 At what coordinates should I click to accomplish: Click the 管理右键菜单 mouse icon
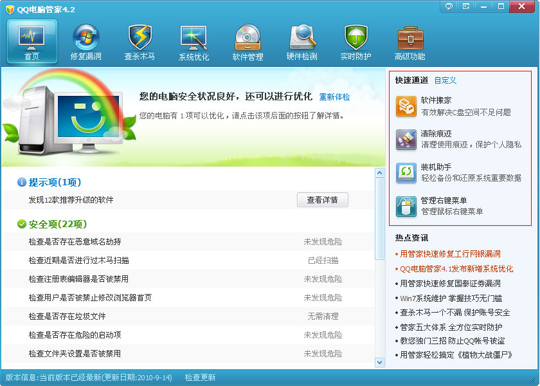click(406, 206)
